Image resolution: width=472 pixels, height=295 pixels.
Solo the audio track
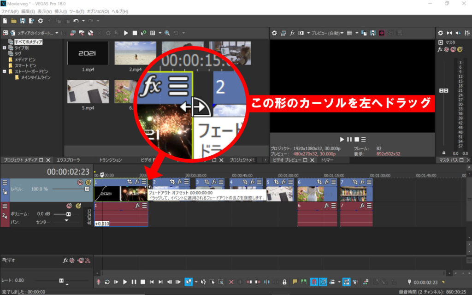click(78, 206)
